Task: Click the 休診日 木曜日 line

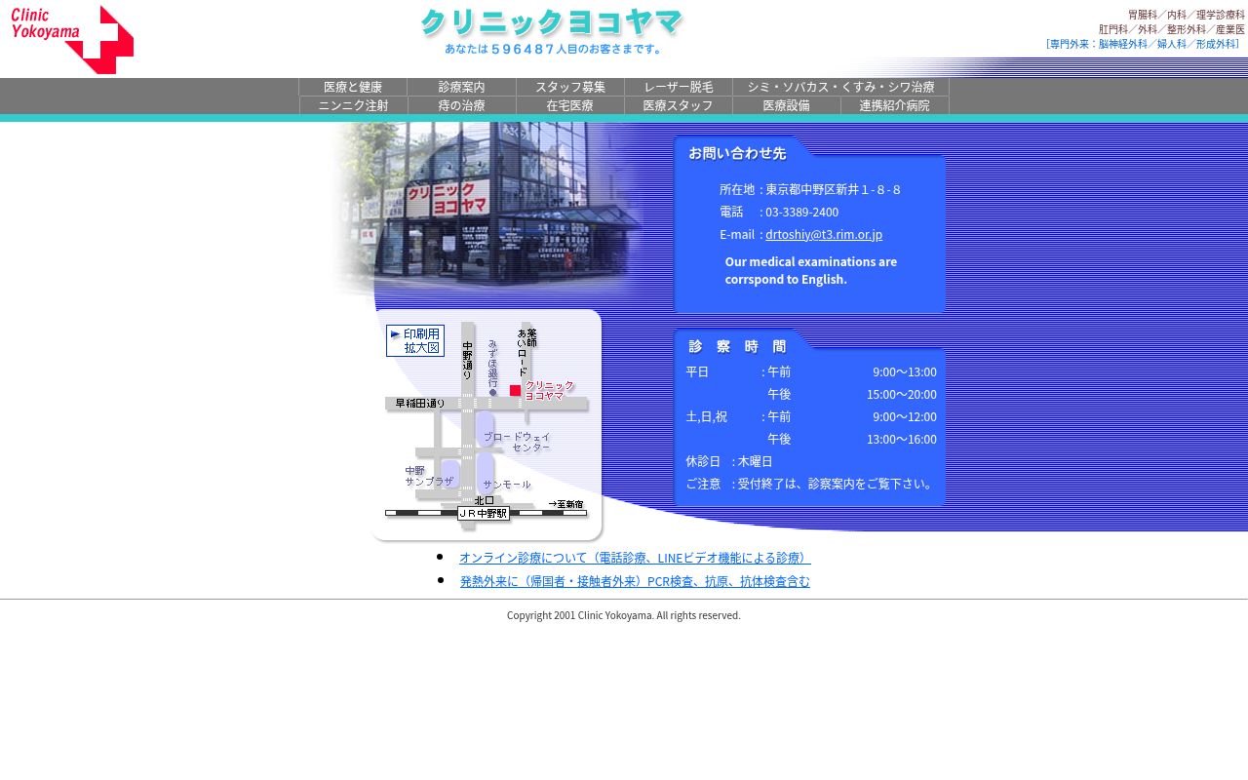Action: (729, 461)
